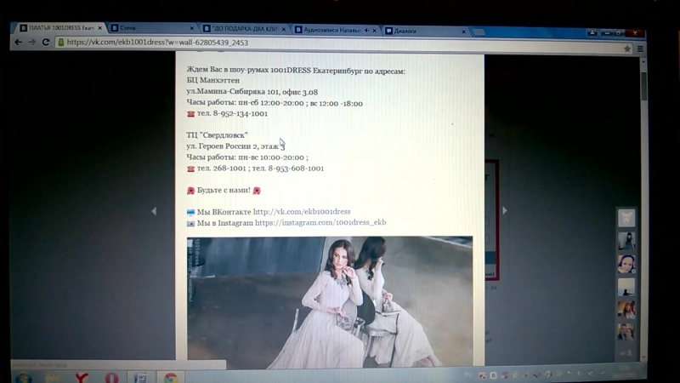Open the dress photo in the post
Viewport: 680px width, 383px height.
[x=330, y=302]
